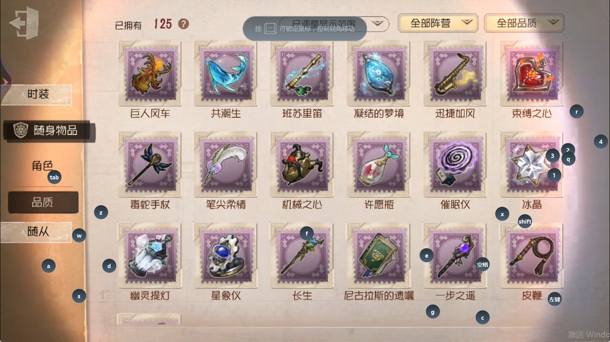This screenshot has width=610, height=342.
Task: Open the display range dropdown arrow
Action: [x=377, y=23]
